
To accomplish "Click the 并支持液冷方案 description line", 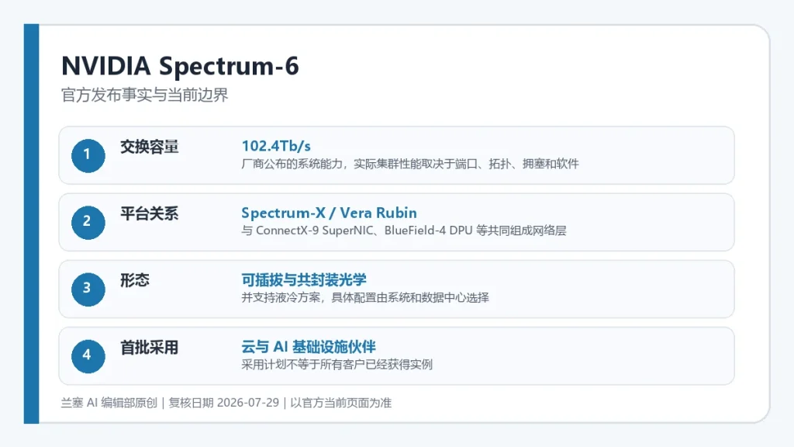I will tap(365, 297).
